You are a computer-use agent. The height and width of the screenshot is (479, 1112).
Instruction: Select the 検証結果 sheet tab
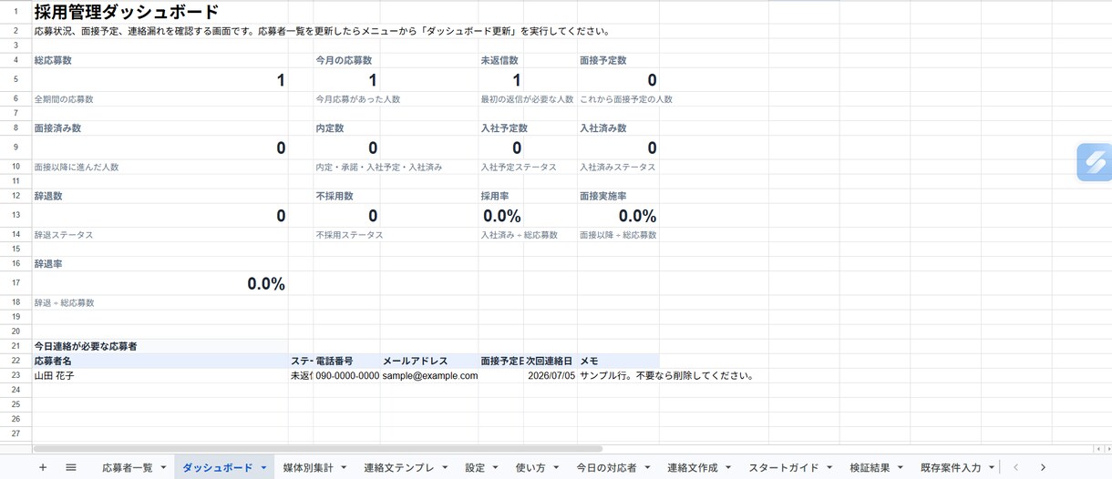click(870, 467)
